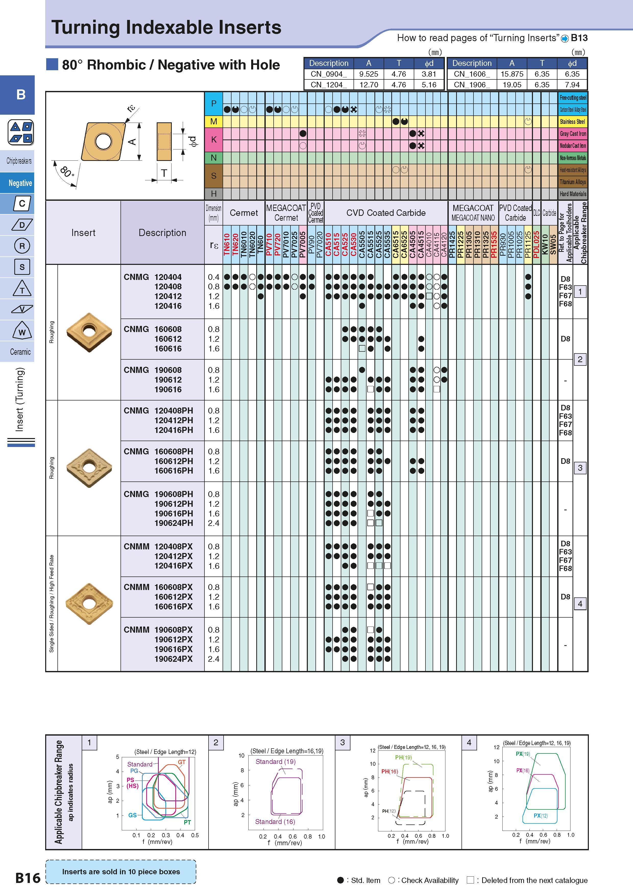Viewport: 633px width, 896px height.
Task: Click the pink K material class cell
Action: coord(214,139)
